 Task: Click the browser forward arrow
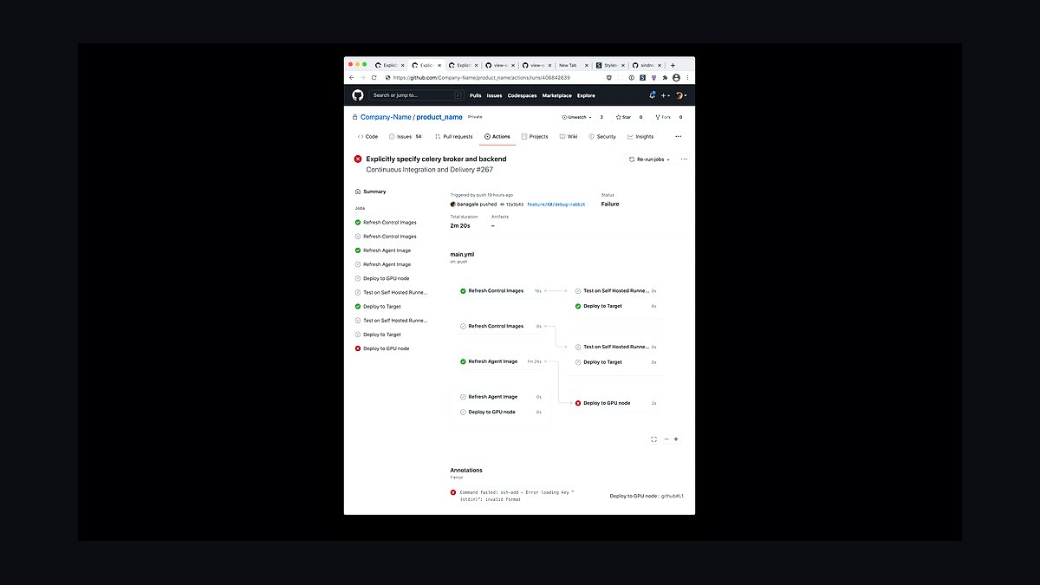[x=362, y=77]
